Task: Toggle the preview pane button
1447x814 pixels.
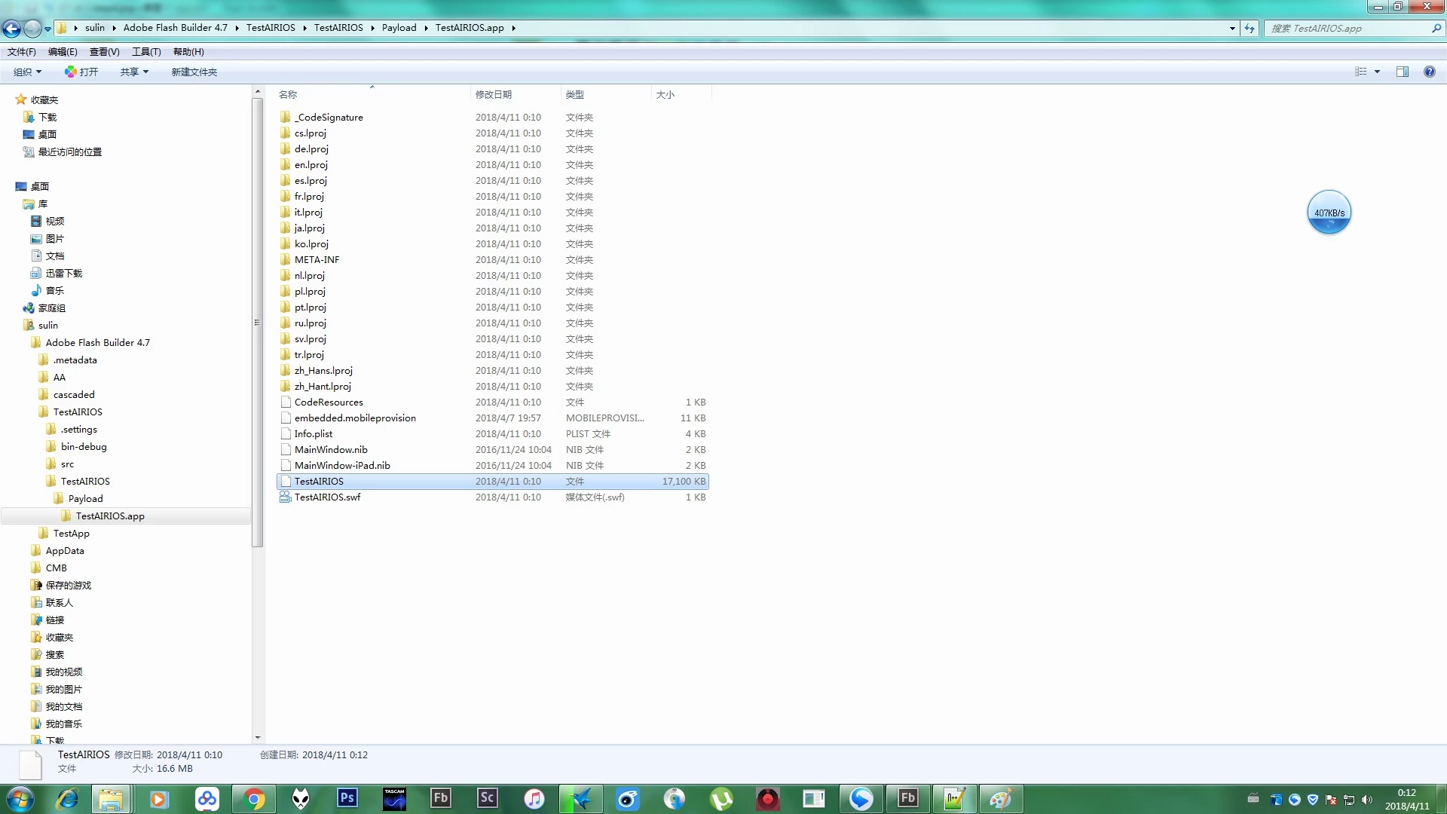Action: click(1403, 72)
